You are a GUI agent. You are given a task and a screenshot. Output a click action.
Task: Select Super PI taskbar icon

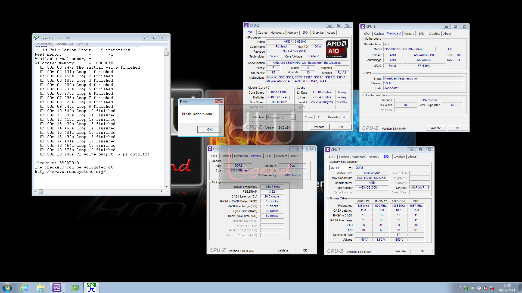[92, 288]
